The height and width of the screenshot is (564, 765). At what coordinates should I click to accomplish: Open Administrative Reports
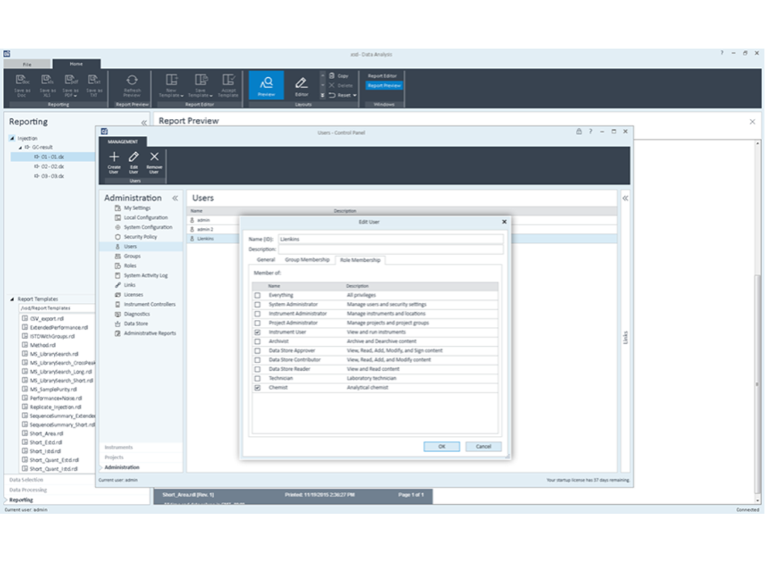(x=149, y=333)
